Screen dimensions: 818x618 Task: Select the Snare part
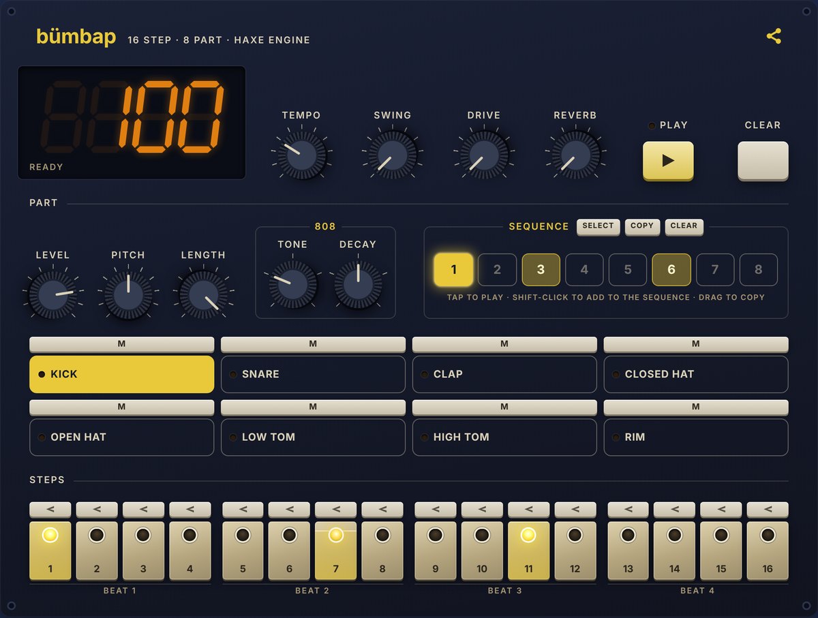tap(313, 374)
